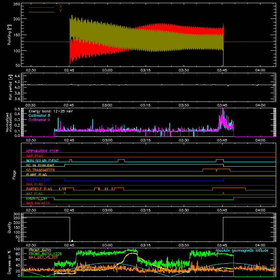The height and width of the screenshot is (280, 280).
Task: Select the olive Y legend label
Action: (x=61, y=11)
